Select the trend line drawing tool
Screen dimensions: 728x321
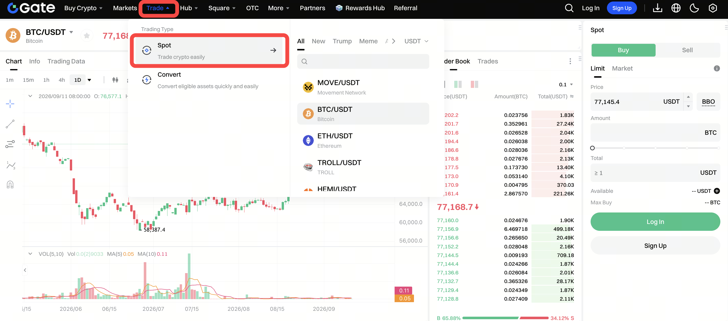point(10,124)
